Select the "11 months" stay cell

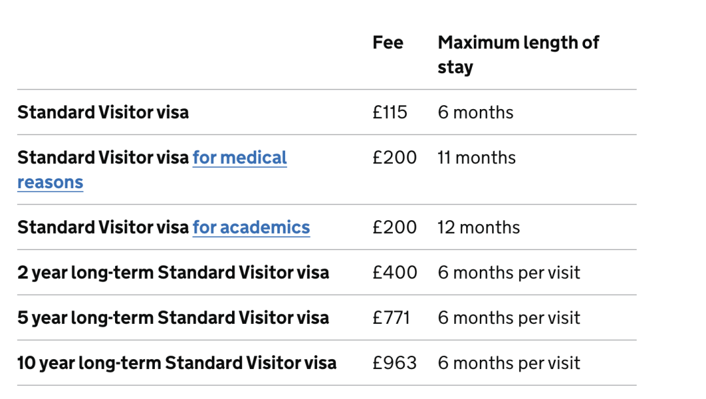pos(477,158)
